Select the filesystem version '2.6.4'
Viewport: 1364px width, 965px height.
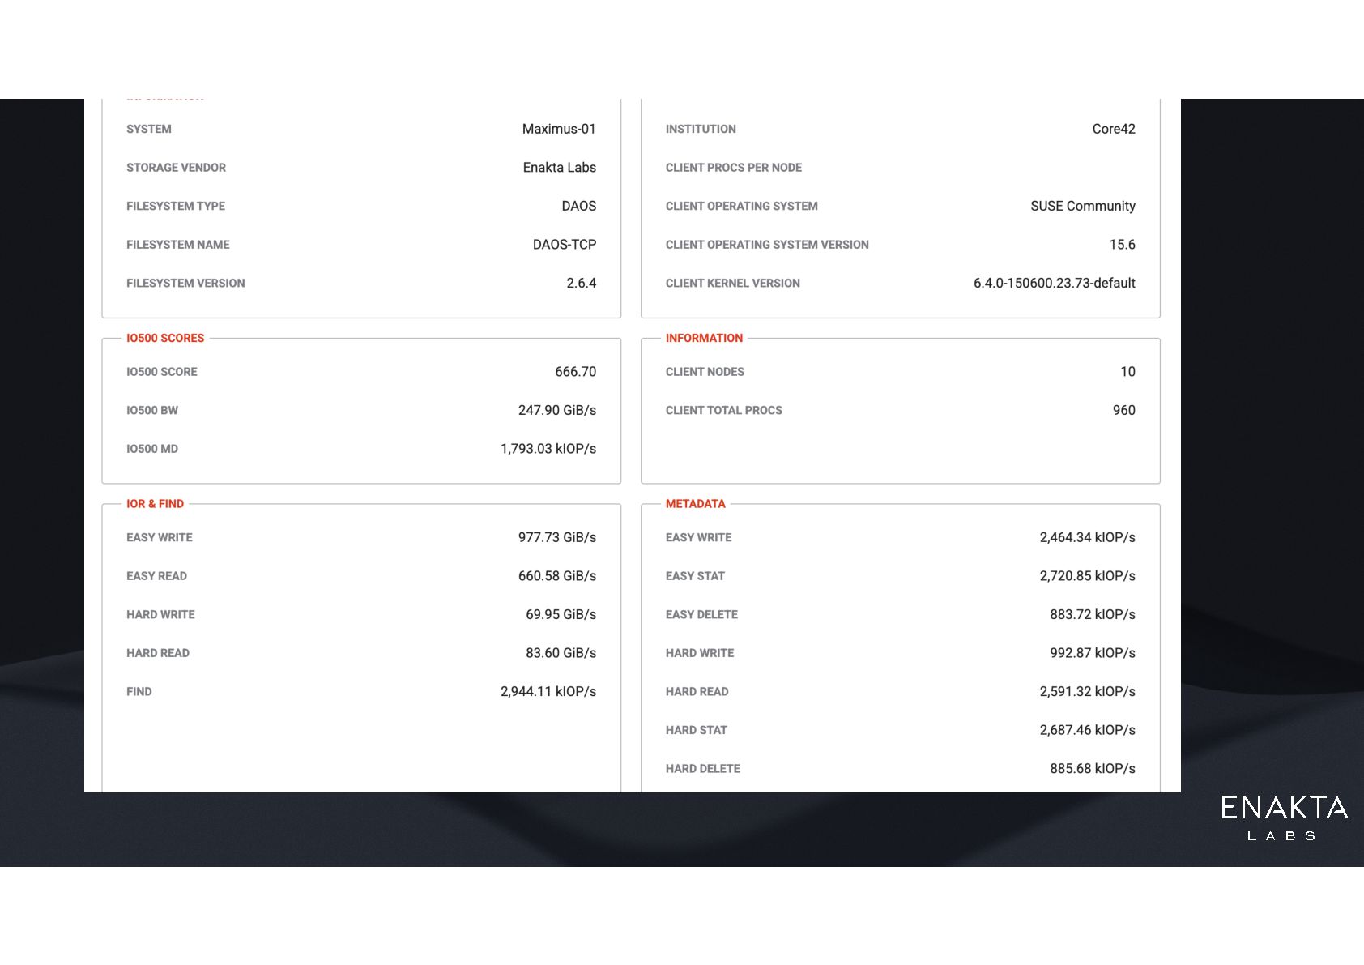point(582,283)
